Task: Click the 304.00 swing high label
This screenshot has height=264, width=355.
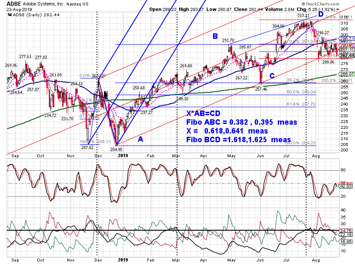Action: [x=278, y=26]
